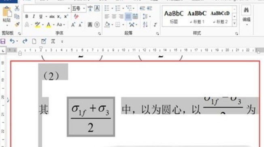The height and width of the screenshot is (147, 264).
Task: Click the Sort A-Z icon
Action: click(145, 25)
